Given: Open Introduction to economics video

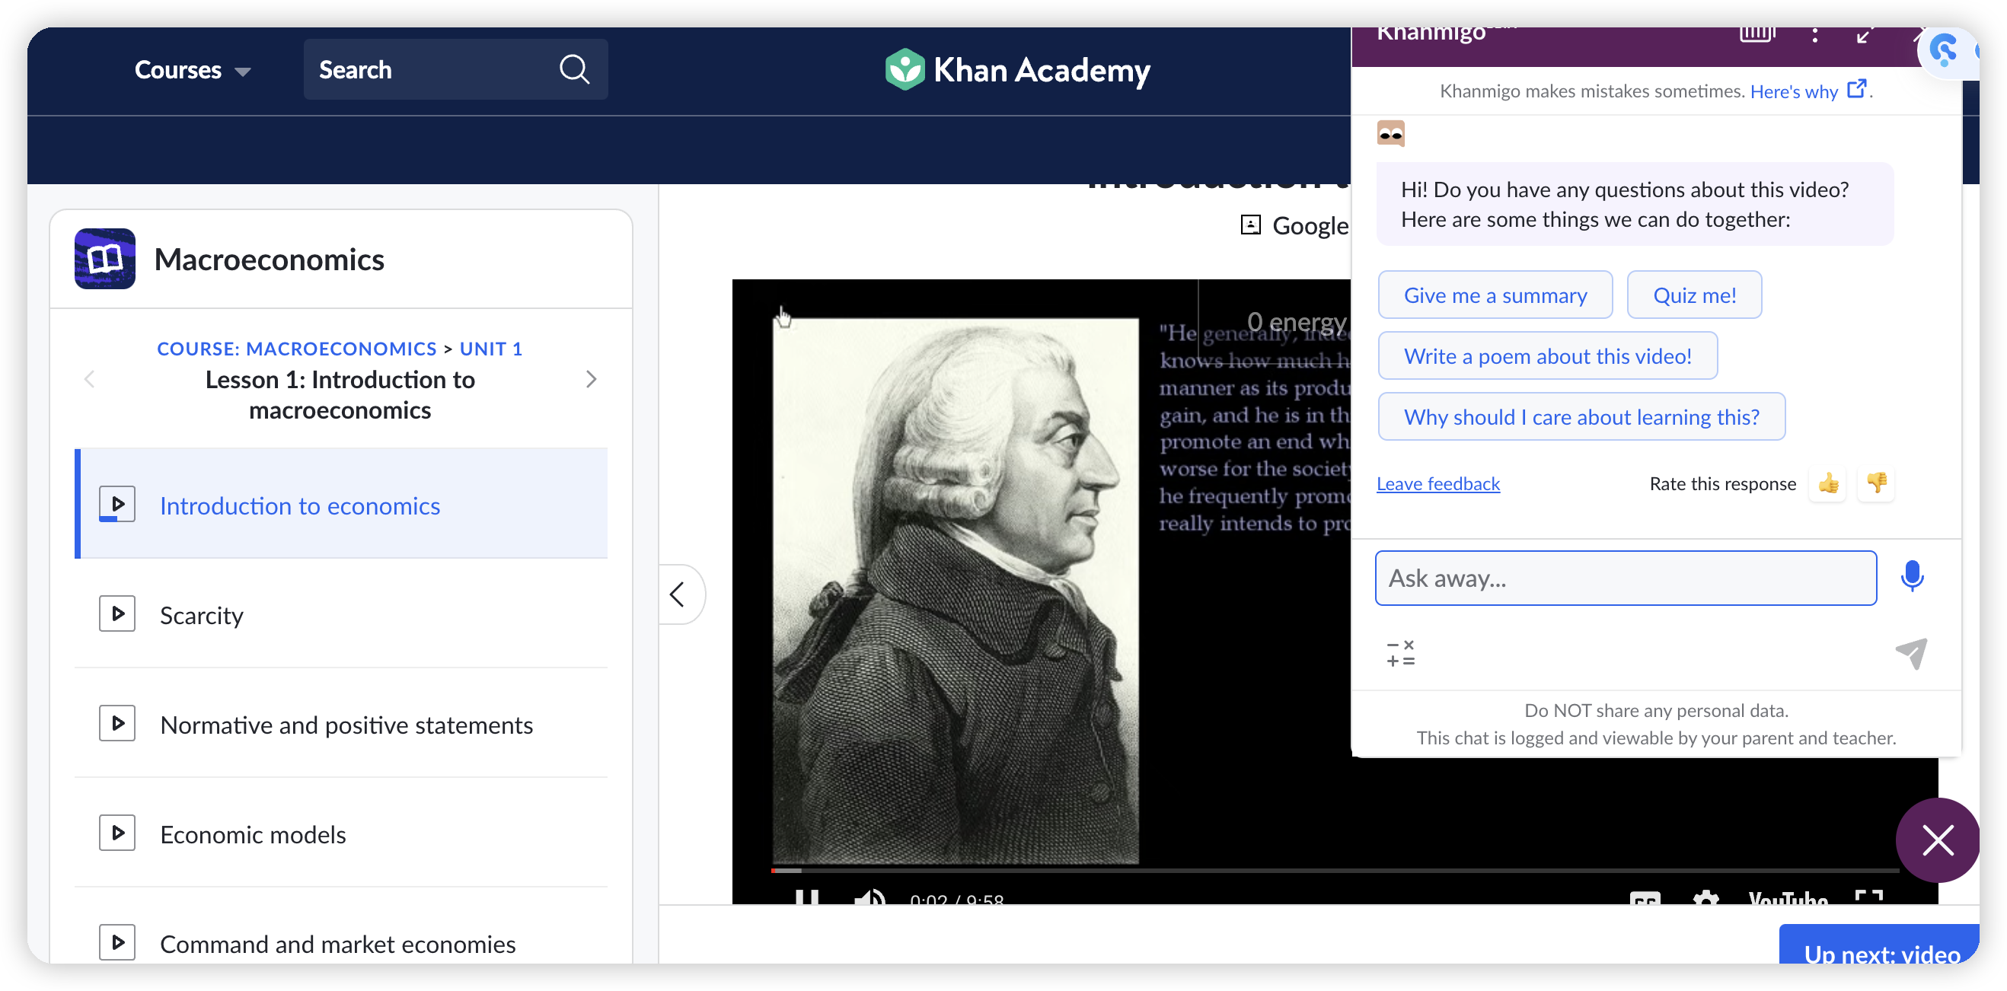Looking at the screenshot, I should (342, 503).
